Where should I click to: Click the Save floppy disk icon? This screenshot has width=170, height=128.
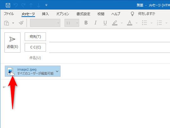pyautogui.click(x=8, y=5)
